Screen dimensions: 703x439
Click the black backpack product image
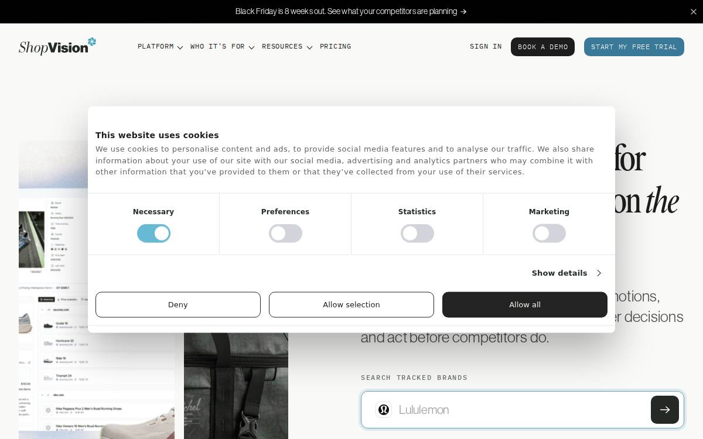pos(236,386)
